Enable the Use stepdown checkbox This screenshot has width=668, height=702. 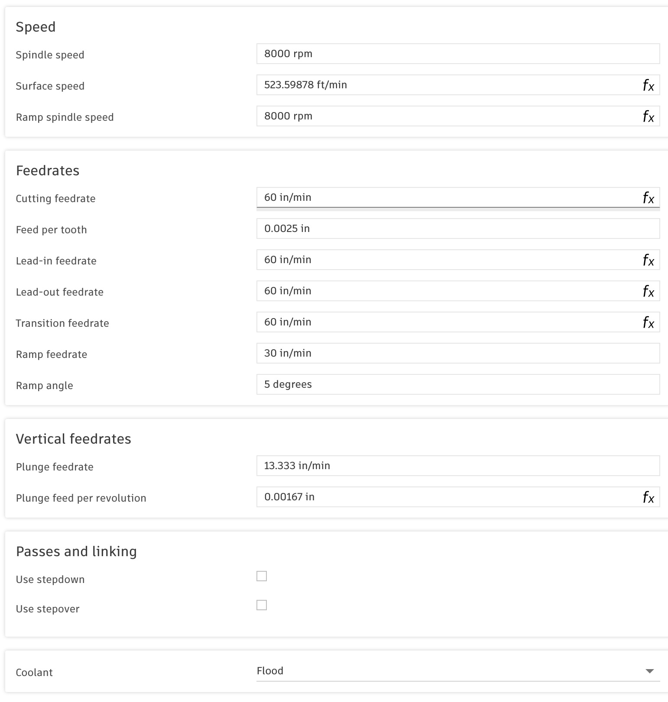coord(262,576)
